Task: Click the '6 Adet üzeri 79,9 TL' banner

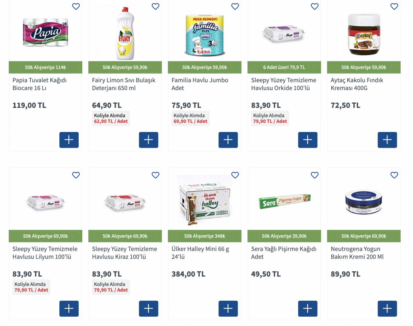Action: (x=284, y=67)
